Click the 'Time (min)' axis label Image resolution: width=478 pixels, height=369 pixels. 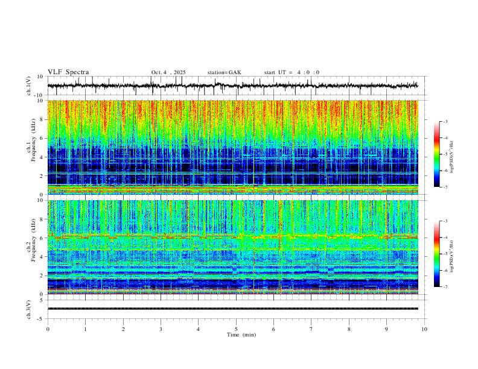[241, 335]
